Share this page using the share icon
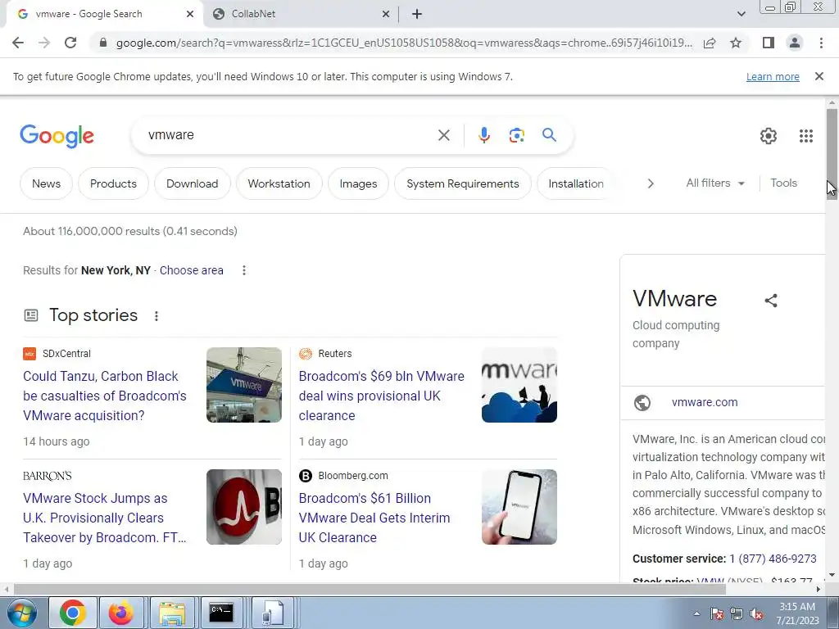 [x=710, y=43]
